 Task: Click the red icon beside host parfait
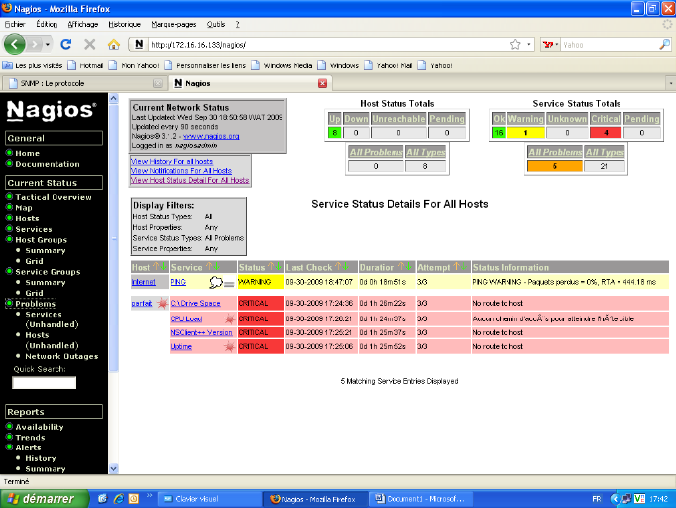click(x=162, y=303)
